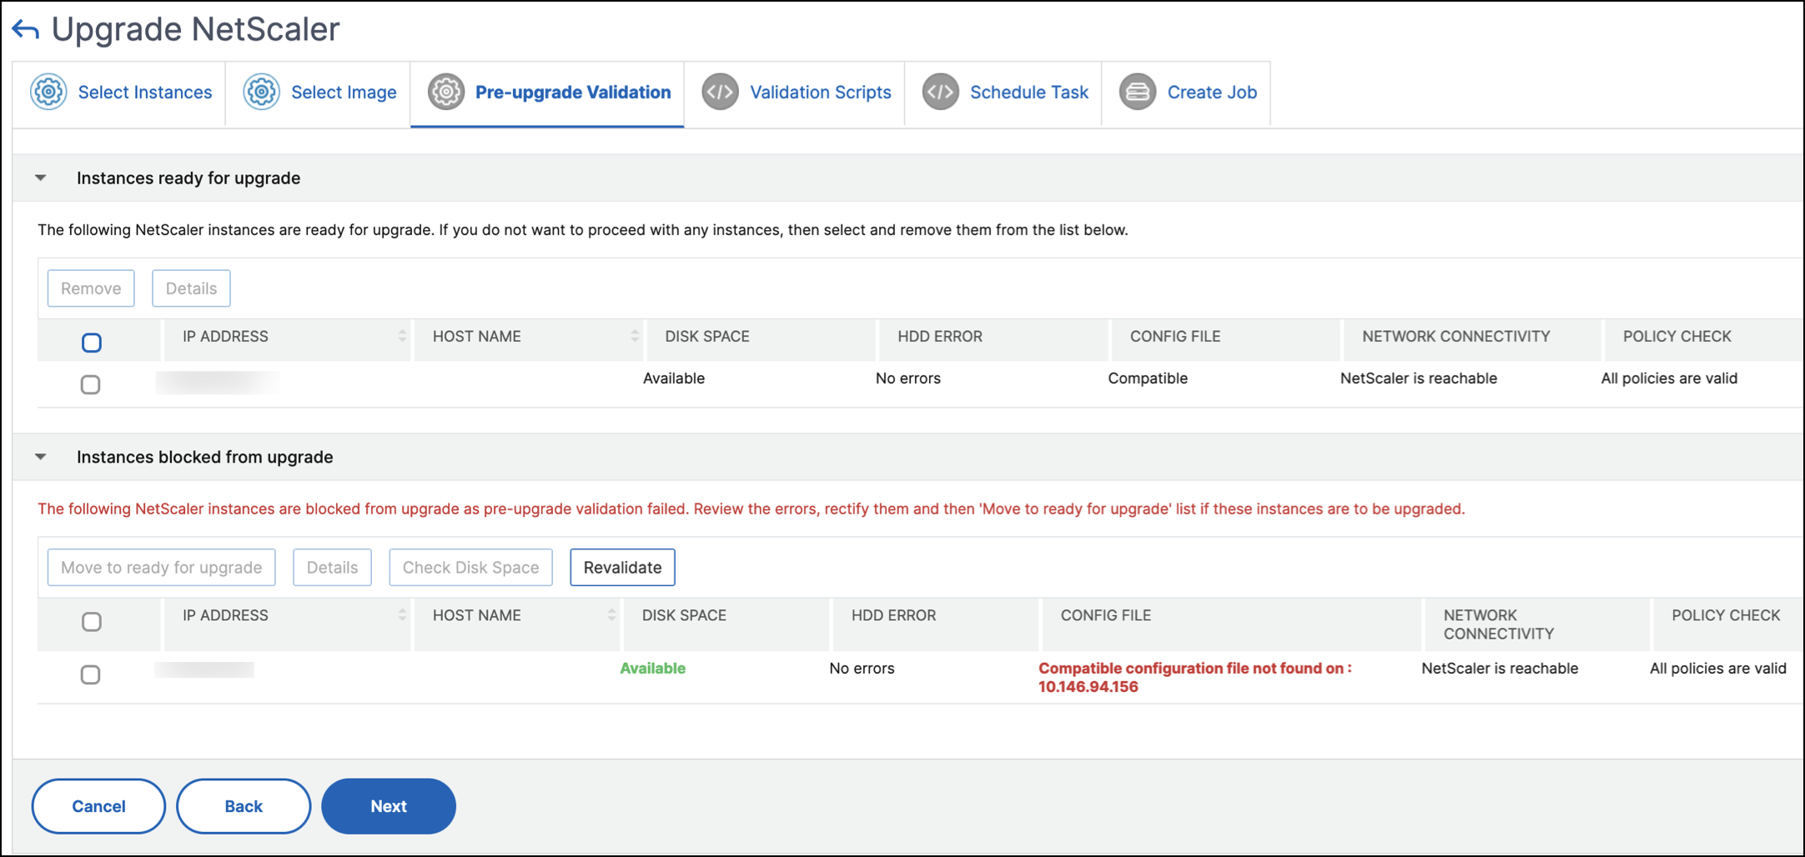Click the Validation Scripts code icon

720,92
